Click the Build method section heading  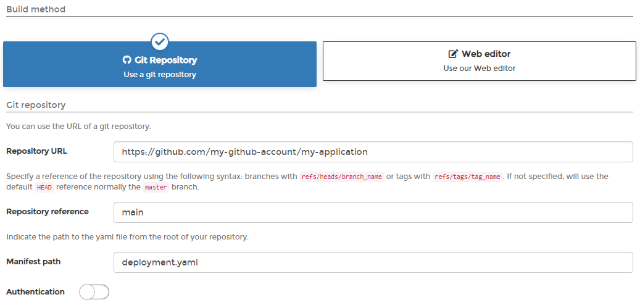click(36, 9)
